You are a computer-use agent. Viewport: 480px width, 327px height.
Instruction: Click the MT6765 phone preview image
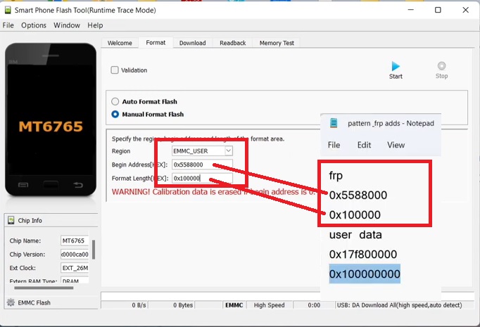click(x=51, y=120)
